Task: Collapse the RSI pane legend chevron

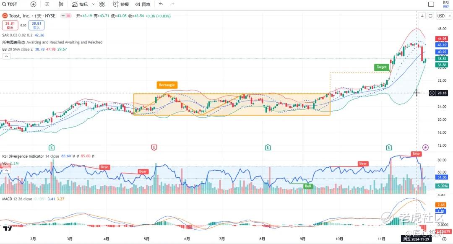Action: 6,171
